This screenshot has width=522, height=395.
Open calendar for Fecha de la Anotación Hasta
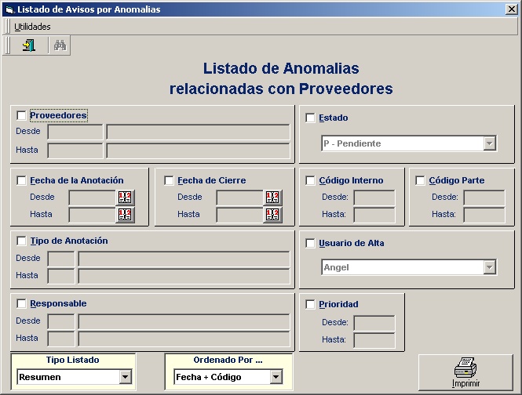point(125,214)
